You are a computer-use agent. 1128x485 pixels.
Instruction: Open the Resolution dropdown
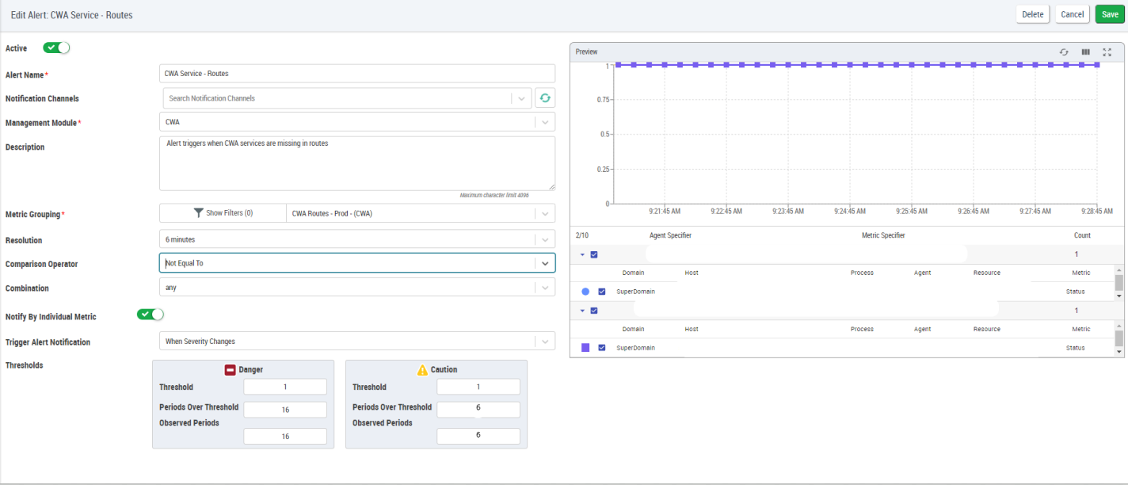click(x=545, y=239)
